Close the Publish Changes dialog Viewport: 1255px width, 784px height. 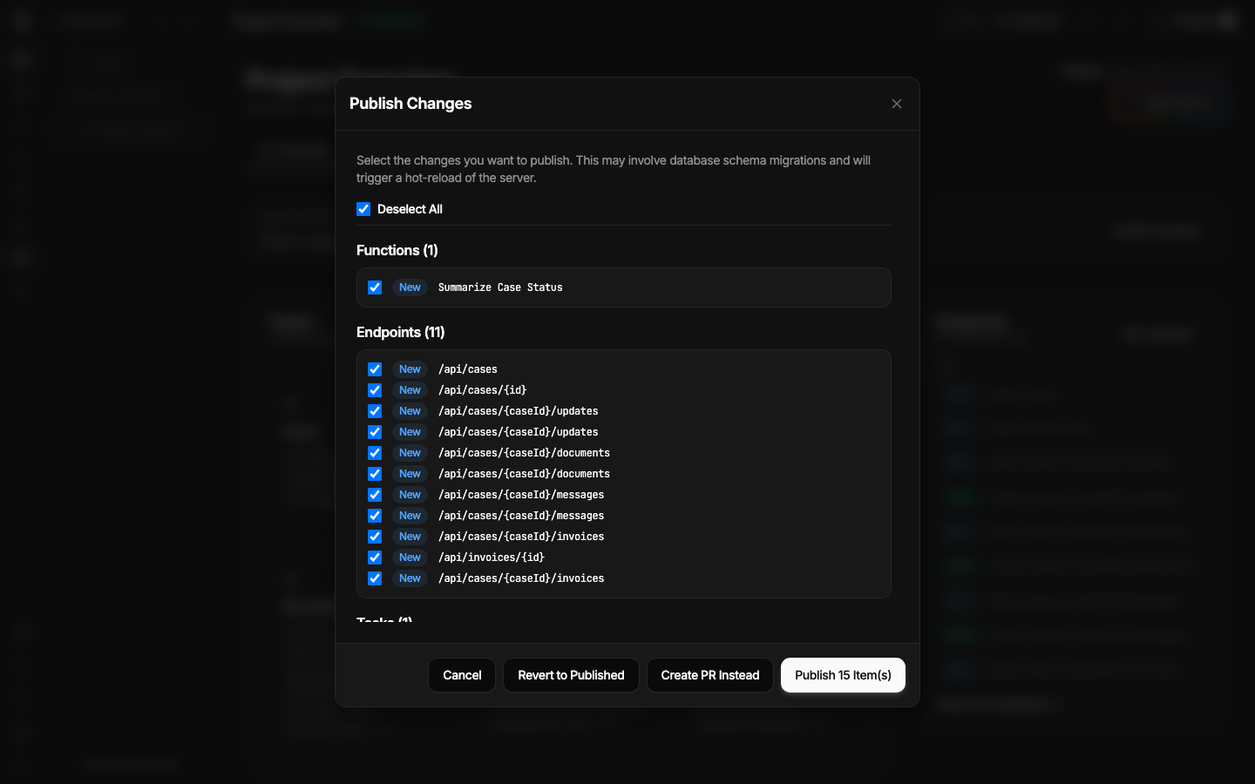(x=897, y=104)
